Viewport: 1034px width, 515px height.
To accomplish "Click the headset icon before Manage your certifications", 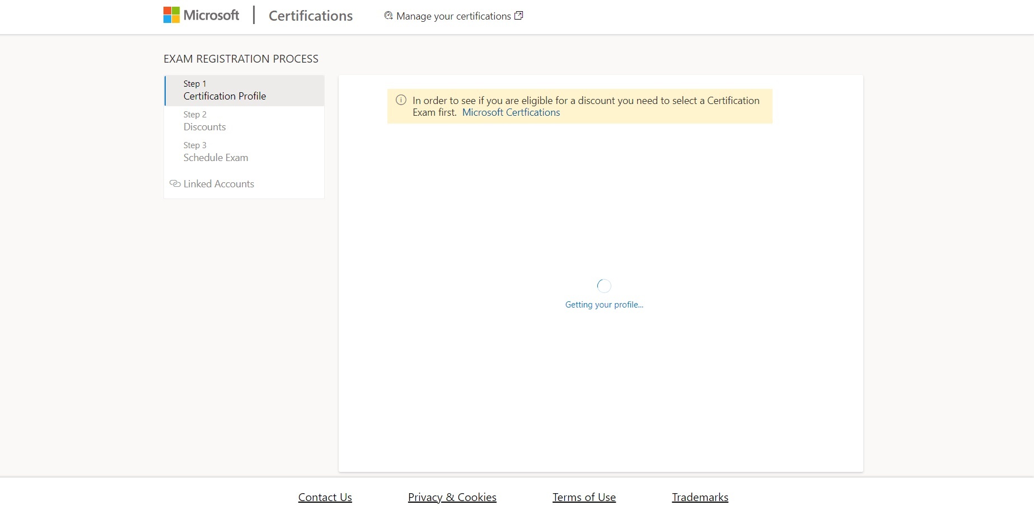I will [x=389, y=16].
